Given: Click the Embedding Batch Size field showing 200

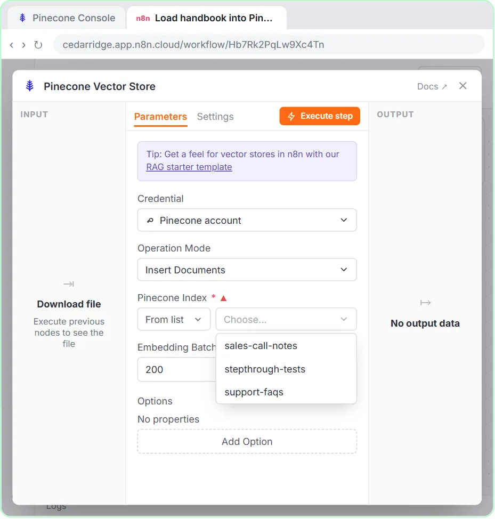Looking at the screenshot, I should pyautogui.click(x=177, y=369).
